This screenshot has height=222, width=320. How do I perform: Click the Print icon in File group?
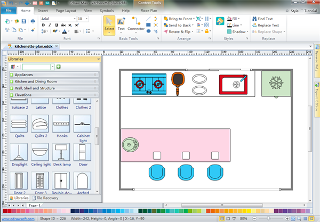(x=33, y=21)
